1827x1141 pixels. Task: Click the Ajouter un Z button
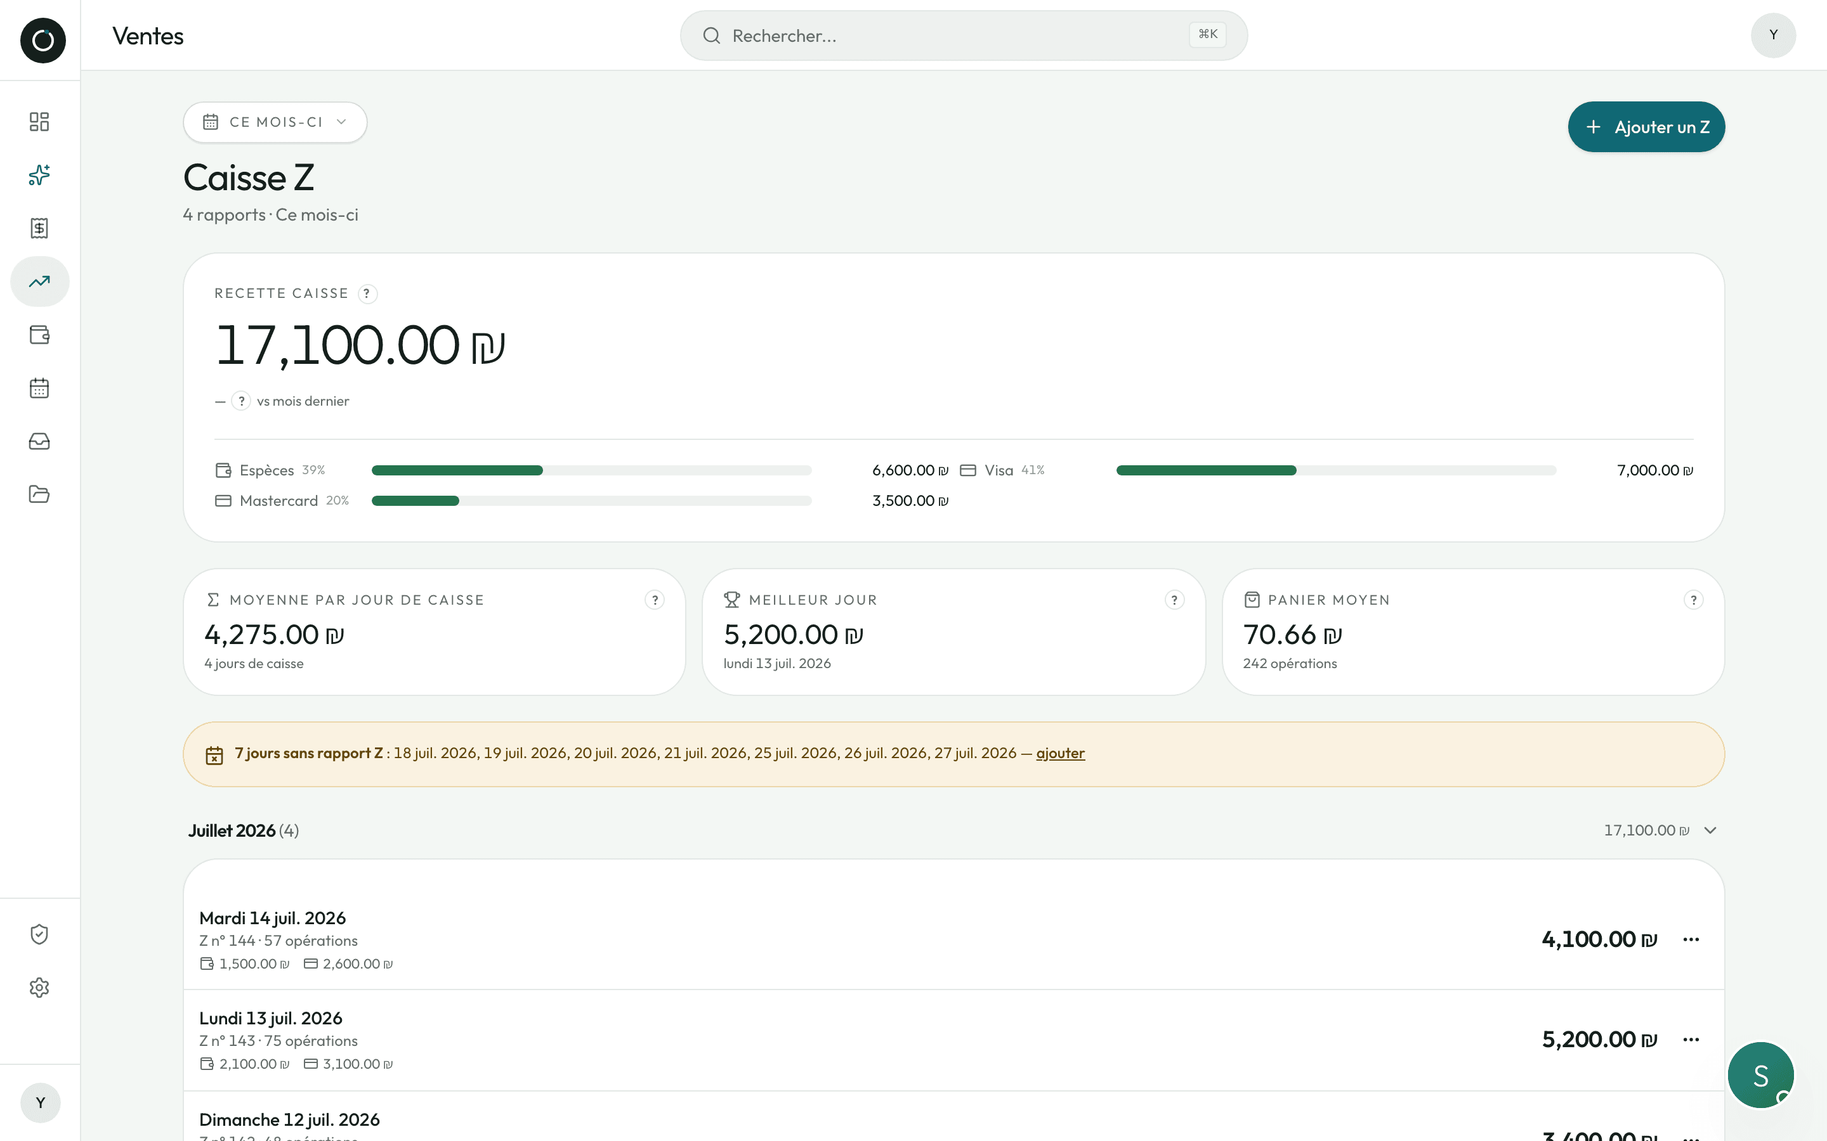(x=1646, y=127)
